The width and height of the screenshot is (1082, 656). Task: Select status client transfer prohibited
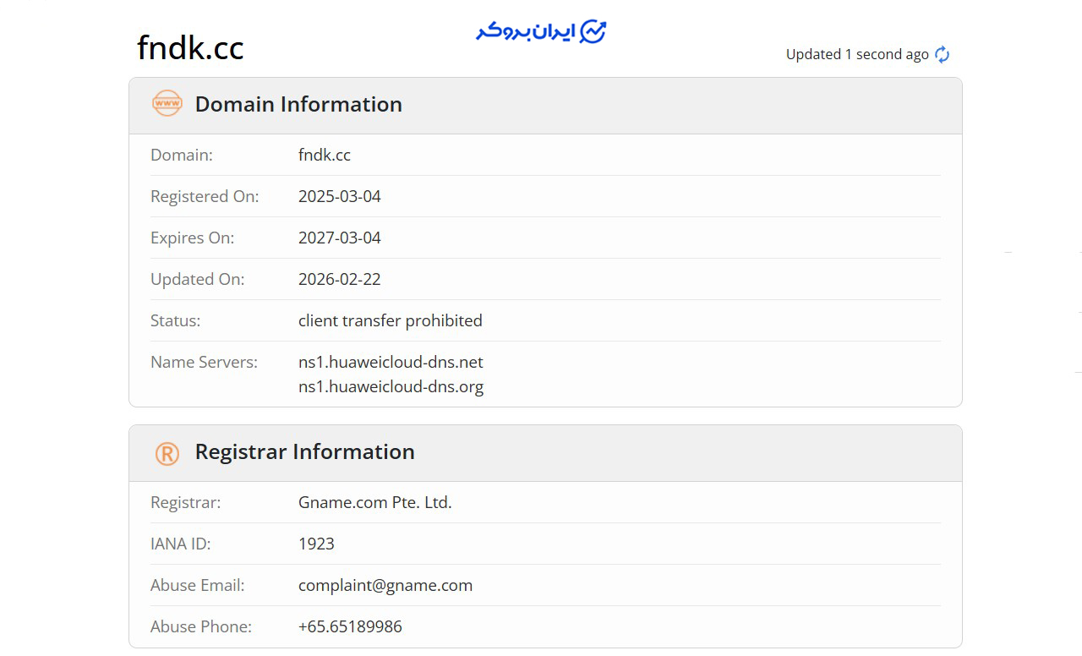(x=391, y=320)
